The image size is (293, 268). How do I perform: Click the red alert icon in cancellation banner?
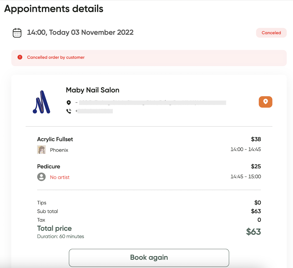pyautogui.click(x=20, y=57)
